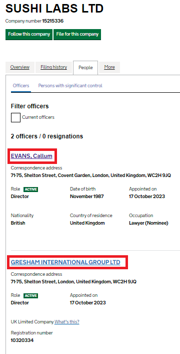
Task: Click the 2 officers / 0 resignations heading
Action: click(x=47, y=136)
